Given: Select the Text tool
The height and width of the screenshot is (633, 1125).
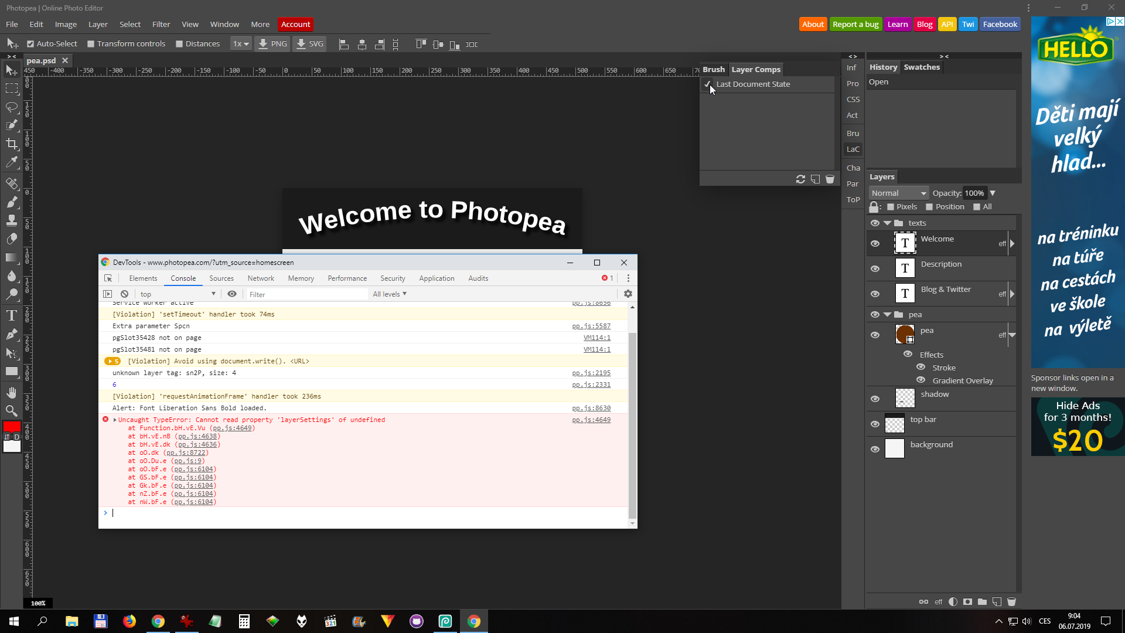Looking at the screenshot, I should click(x=12, y=315).
